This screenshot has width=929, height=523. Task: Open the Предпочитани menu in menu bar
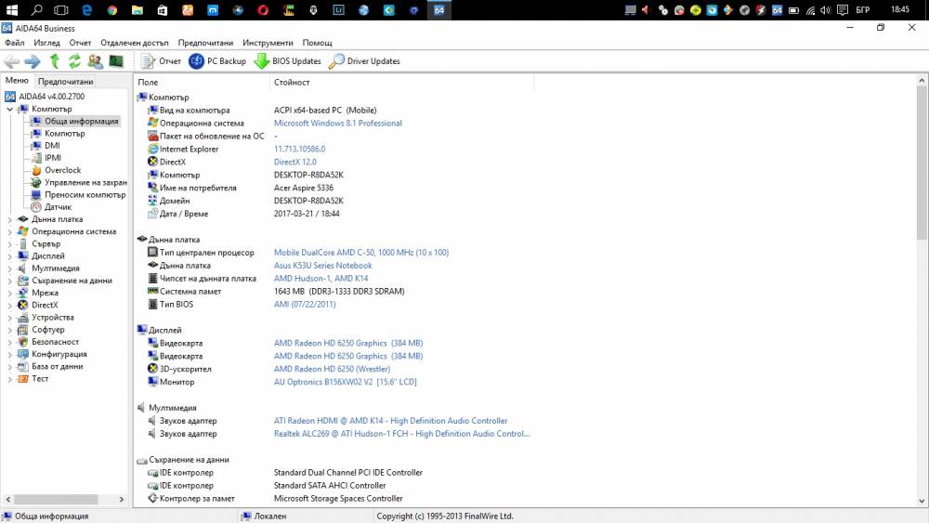point(205,43)
